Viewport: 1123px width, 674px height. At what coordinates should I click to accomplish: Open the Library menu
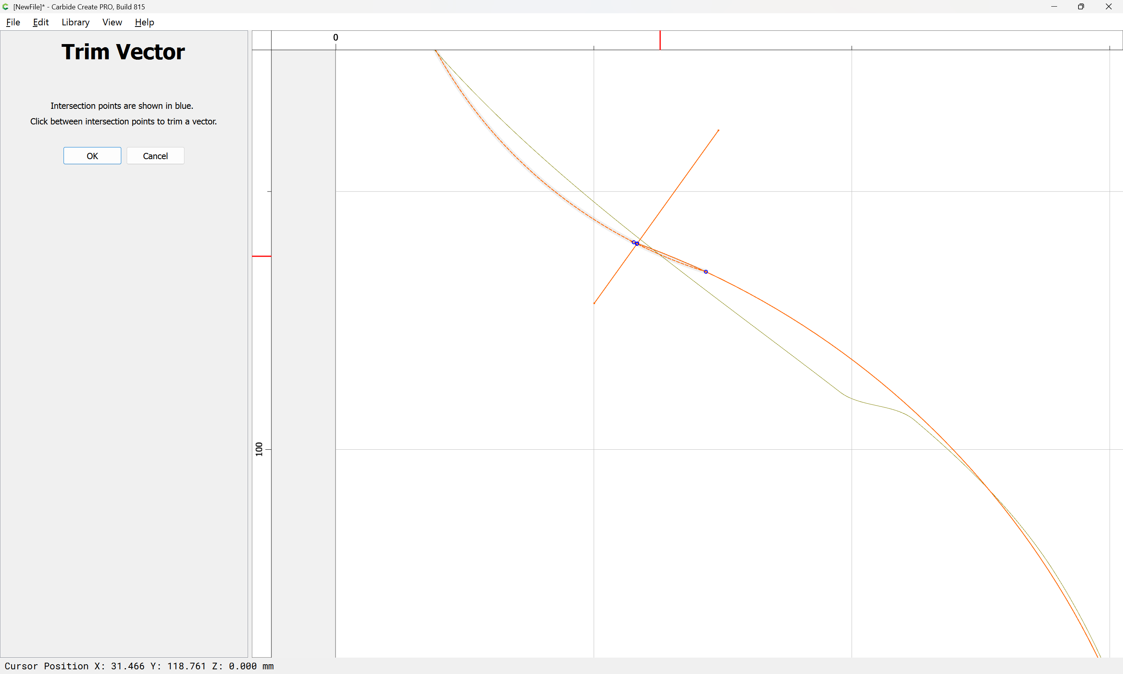pyautogui.click(x=75, y=22)
